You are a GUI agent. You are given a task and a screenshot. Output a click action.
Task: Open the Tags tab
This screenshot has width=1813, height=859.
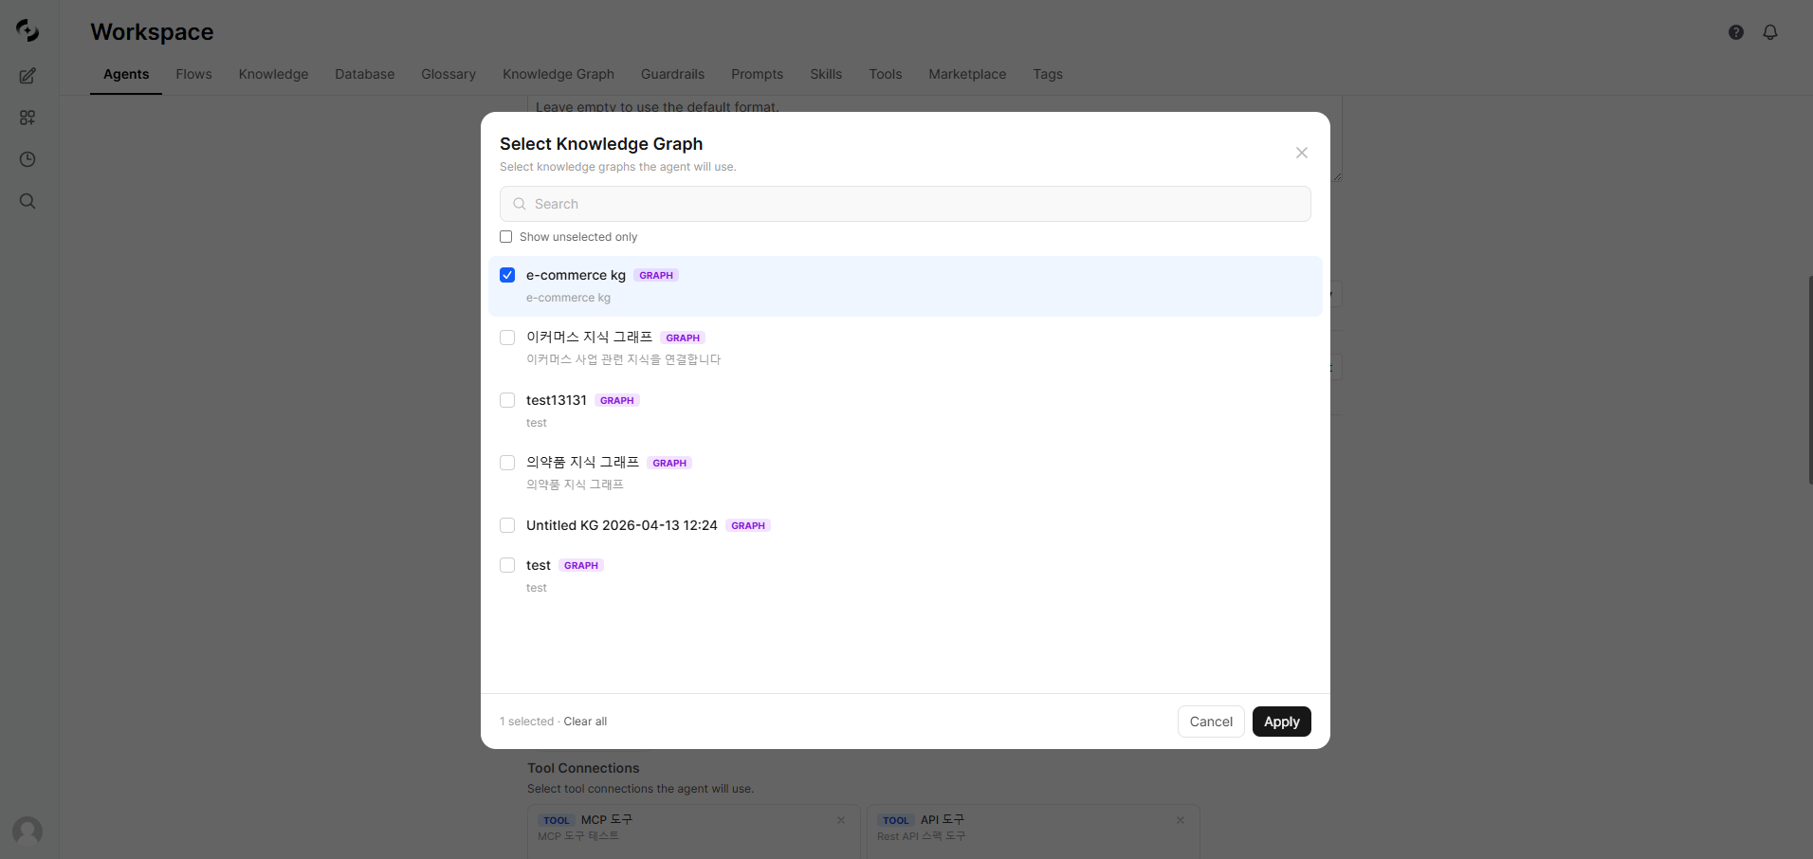(x=1048, y=74)
